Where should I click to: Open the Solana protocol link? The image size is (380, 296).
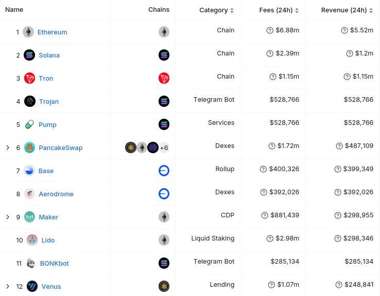point(49,55)
